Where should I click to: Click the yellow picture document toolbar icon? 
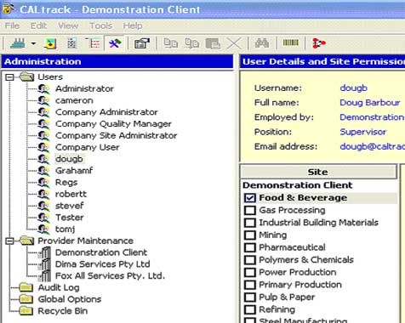point(50,43)
